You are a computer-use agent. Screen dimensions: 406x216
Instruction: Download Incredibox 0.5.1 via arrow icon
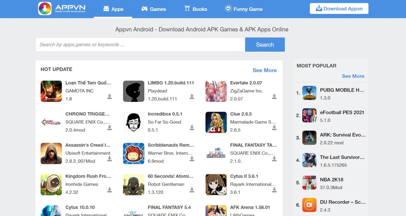[x=192, y=128]
